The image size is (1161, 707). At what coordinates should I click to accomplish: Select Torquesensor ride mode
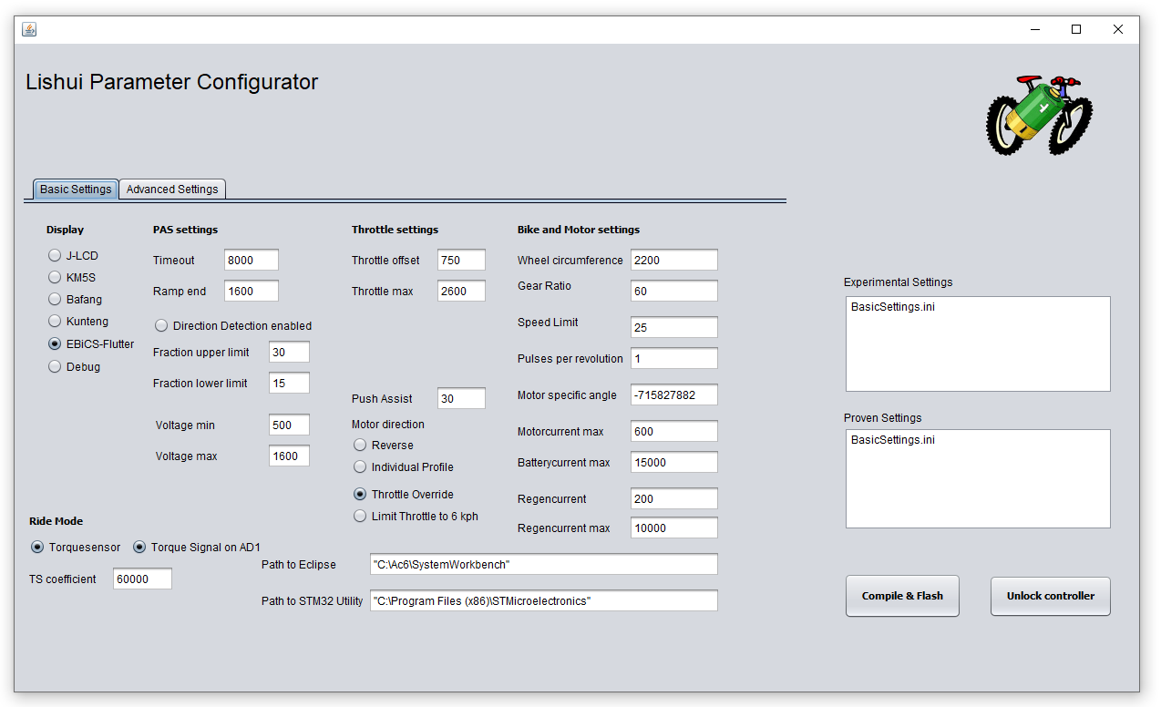[x=76, y=547]
